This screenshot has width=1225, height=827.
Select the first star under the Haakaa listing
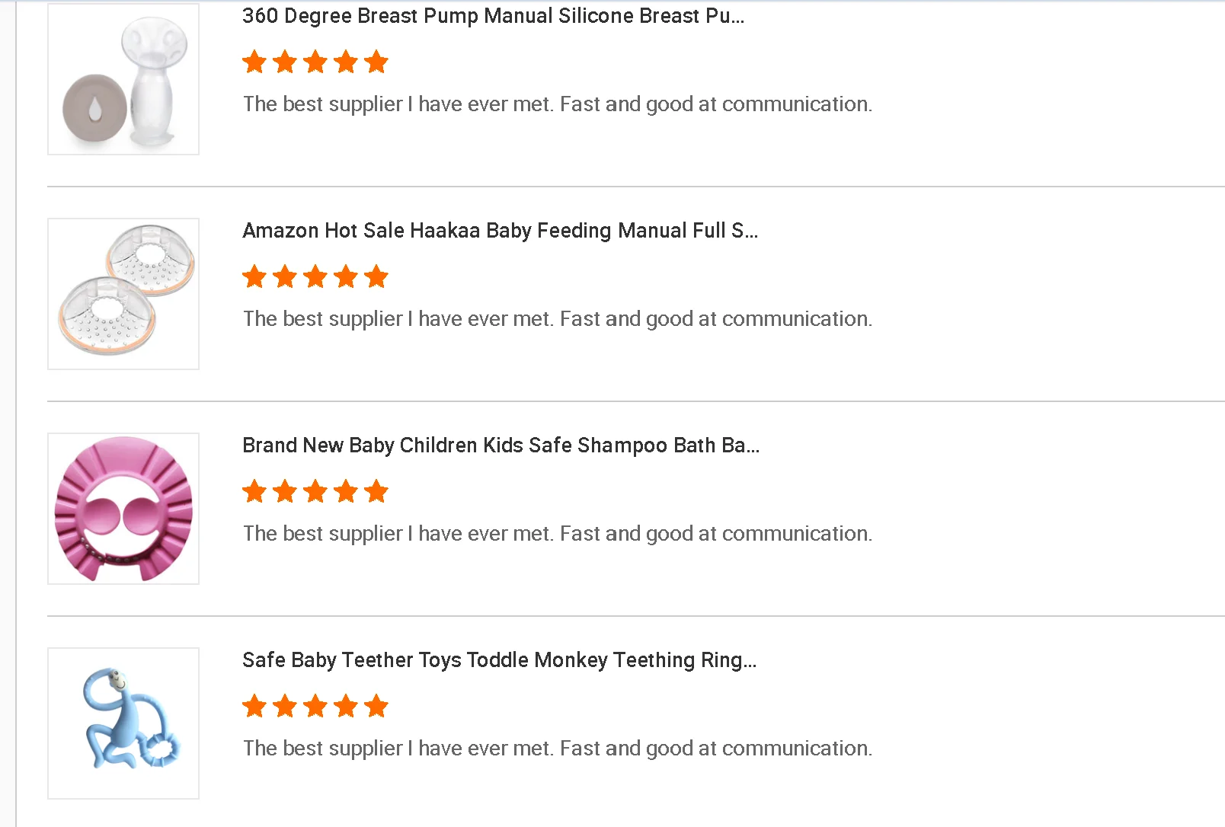click(254, 276)
